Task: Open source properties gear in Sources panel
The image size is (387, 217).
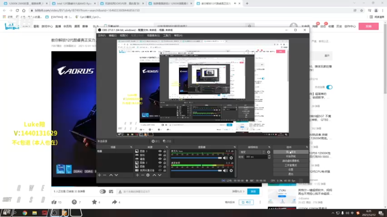Action: [148, 175]
